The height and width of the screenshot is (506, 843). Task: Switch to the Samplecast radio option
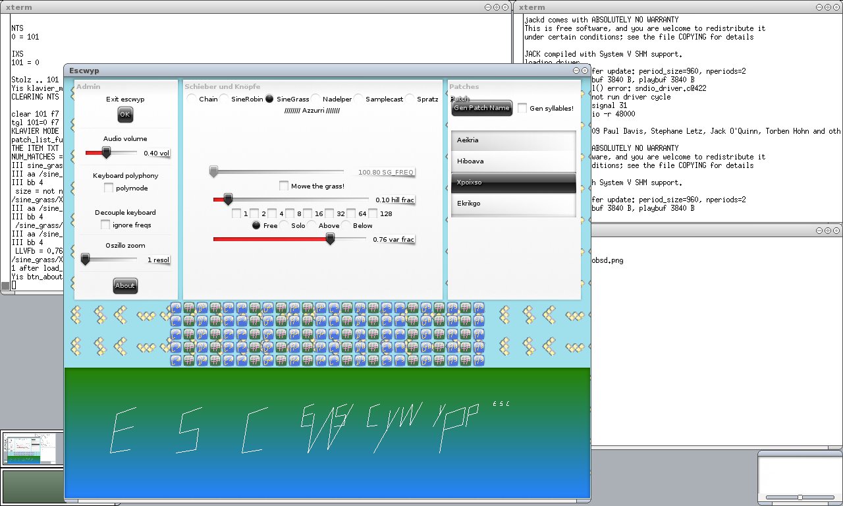pyautogui.click(x=358, y=99)
